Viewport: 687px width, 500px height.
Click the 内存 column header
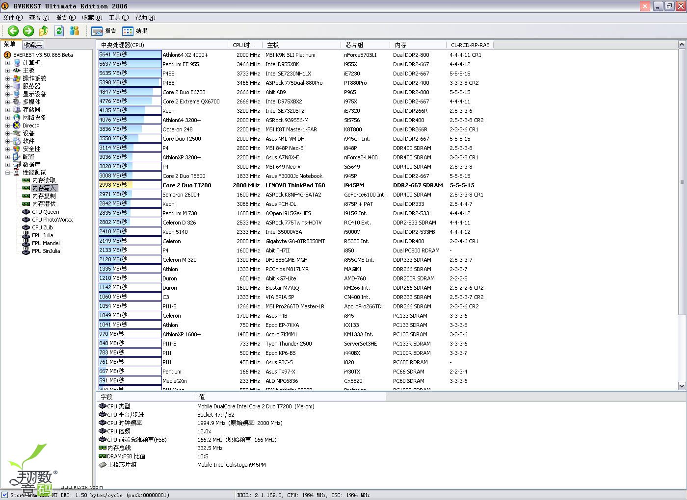(x=418, y=45)
